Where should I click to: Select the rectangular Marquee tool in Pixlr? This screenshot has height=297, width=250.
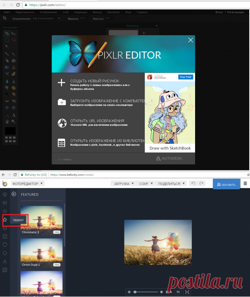(x=7, y=40)
